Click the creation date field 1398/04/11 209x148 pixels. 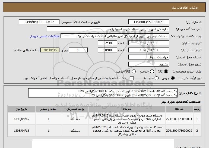tap(149, 43)
